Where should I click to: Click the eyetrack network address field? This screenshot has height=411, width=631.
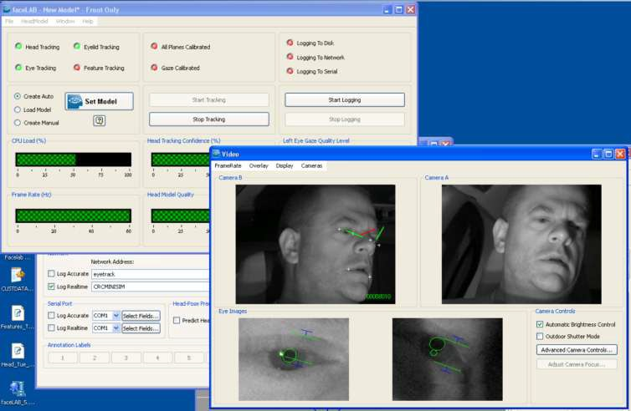(151, 274)
